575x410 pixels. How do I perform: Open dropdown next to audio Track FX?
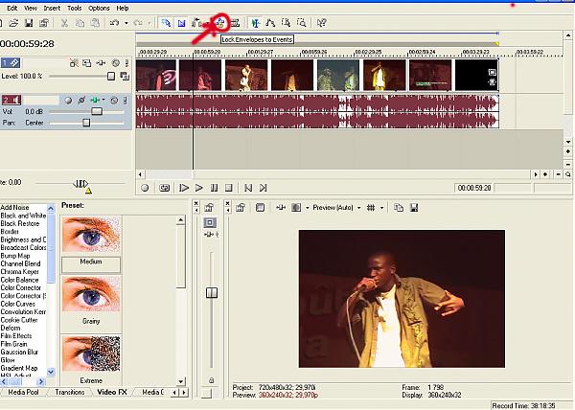(x=103, y=100)
